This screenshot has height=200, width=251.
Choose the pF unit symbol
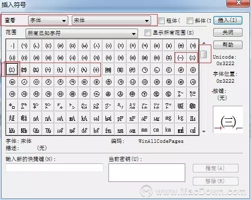click(120, 118)
